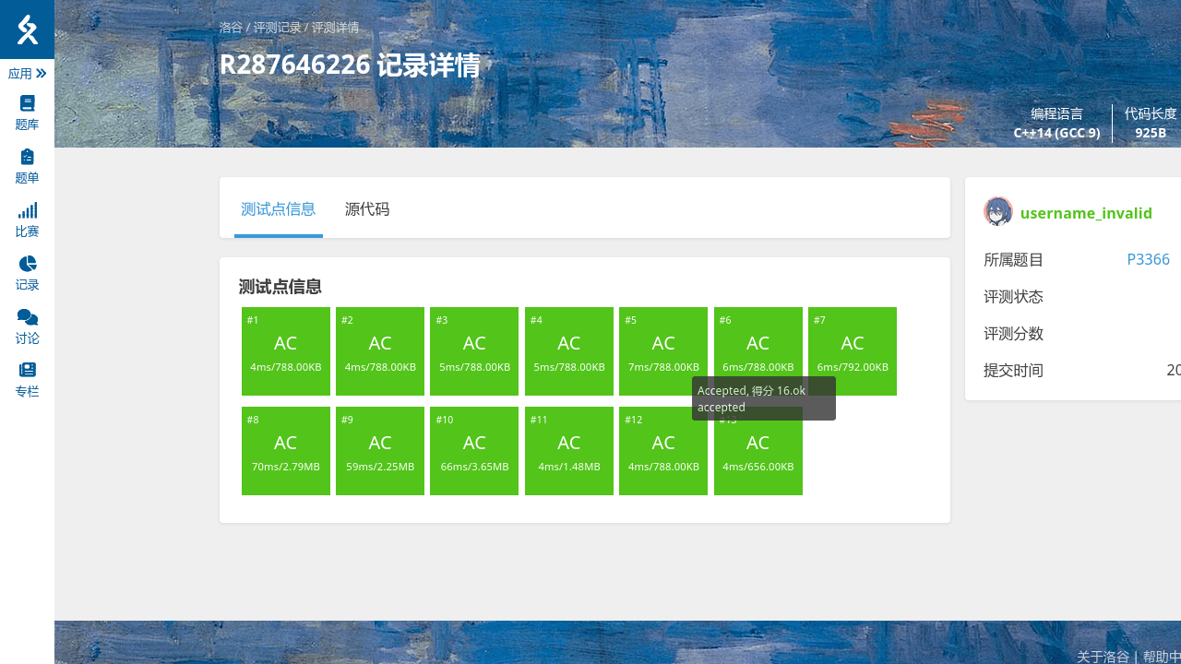Select test case #9 AC block
The width and height of the screenshot is (1181, 664).
(380, 451)
